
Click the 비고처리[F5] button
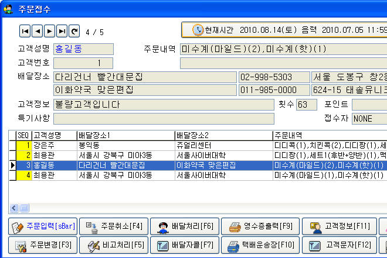(x=114, y=245)
